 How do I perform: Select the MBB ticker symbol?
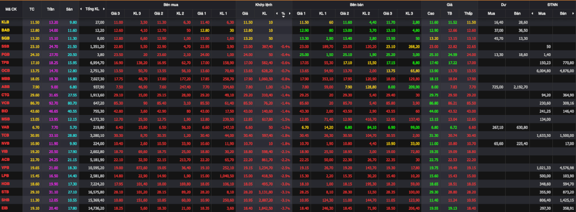click(6, 79)
